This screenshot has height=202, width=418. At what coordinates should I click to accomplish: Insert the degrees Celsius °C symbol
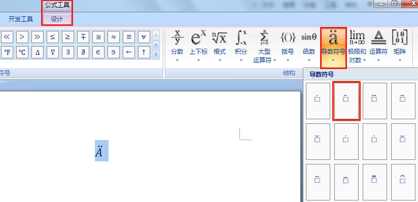point(22,52)
